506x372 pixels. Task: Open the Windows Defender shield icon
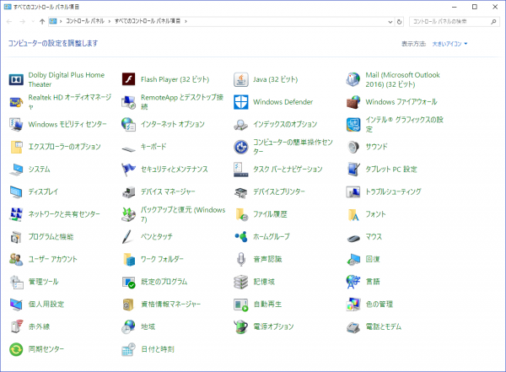(240, 102)
